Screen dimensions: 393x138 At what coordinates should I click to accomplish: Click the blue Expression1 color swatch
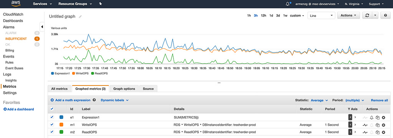click(61, 117)
